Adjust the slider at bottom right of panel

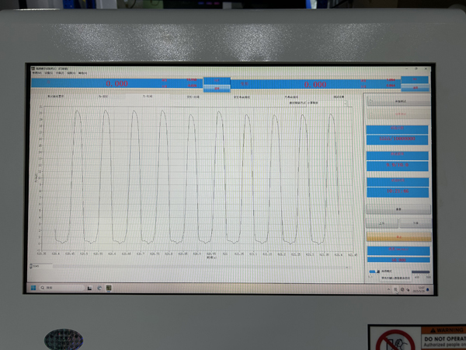click(x=421, y=272)
